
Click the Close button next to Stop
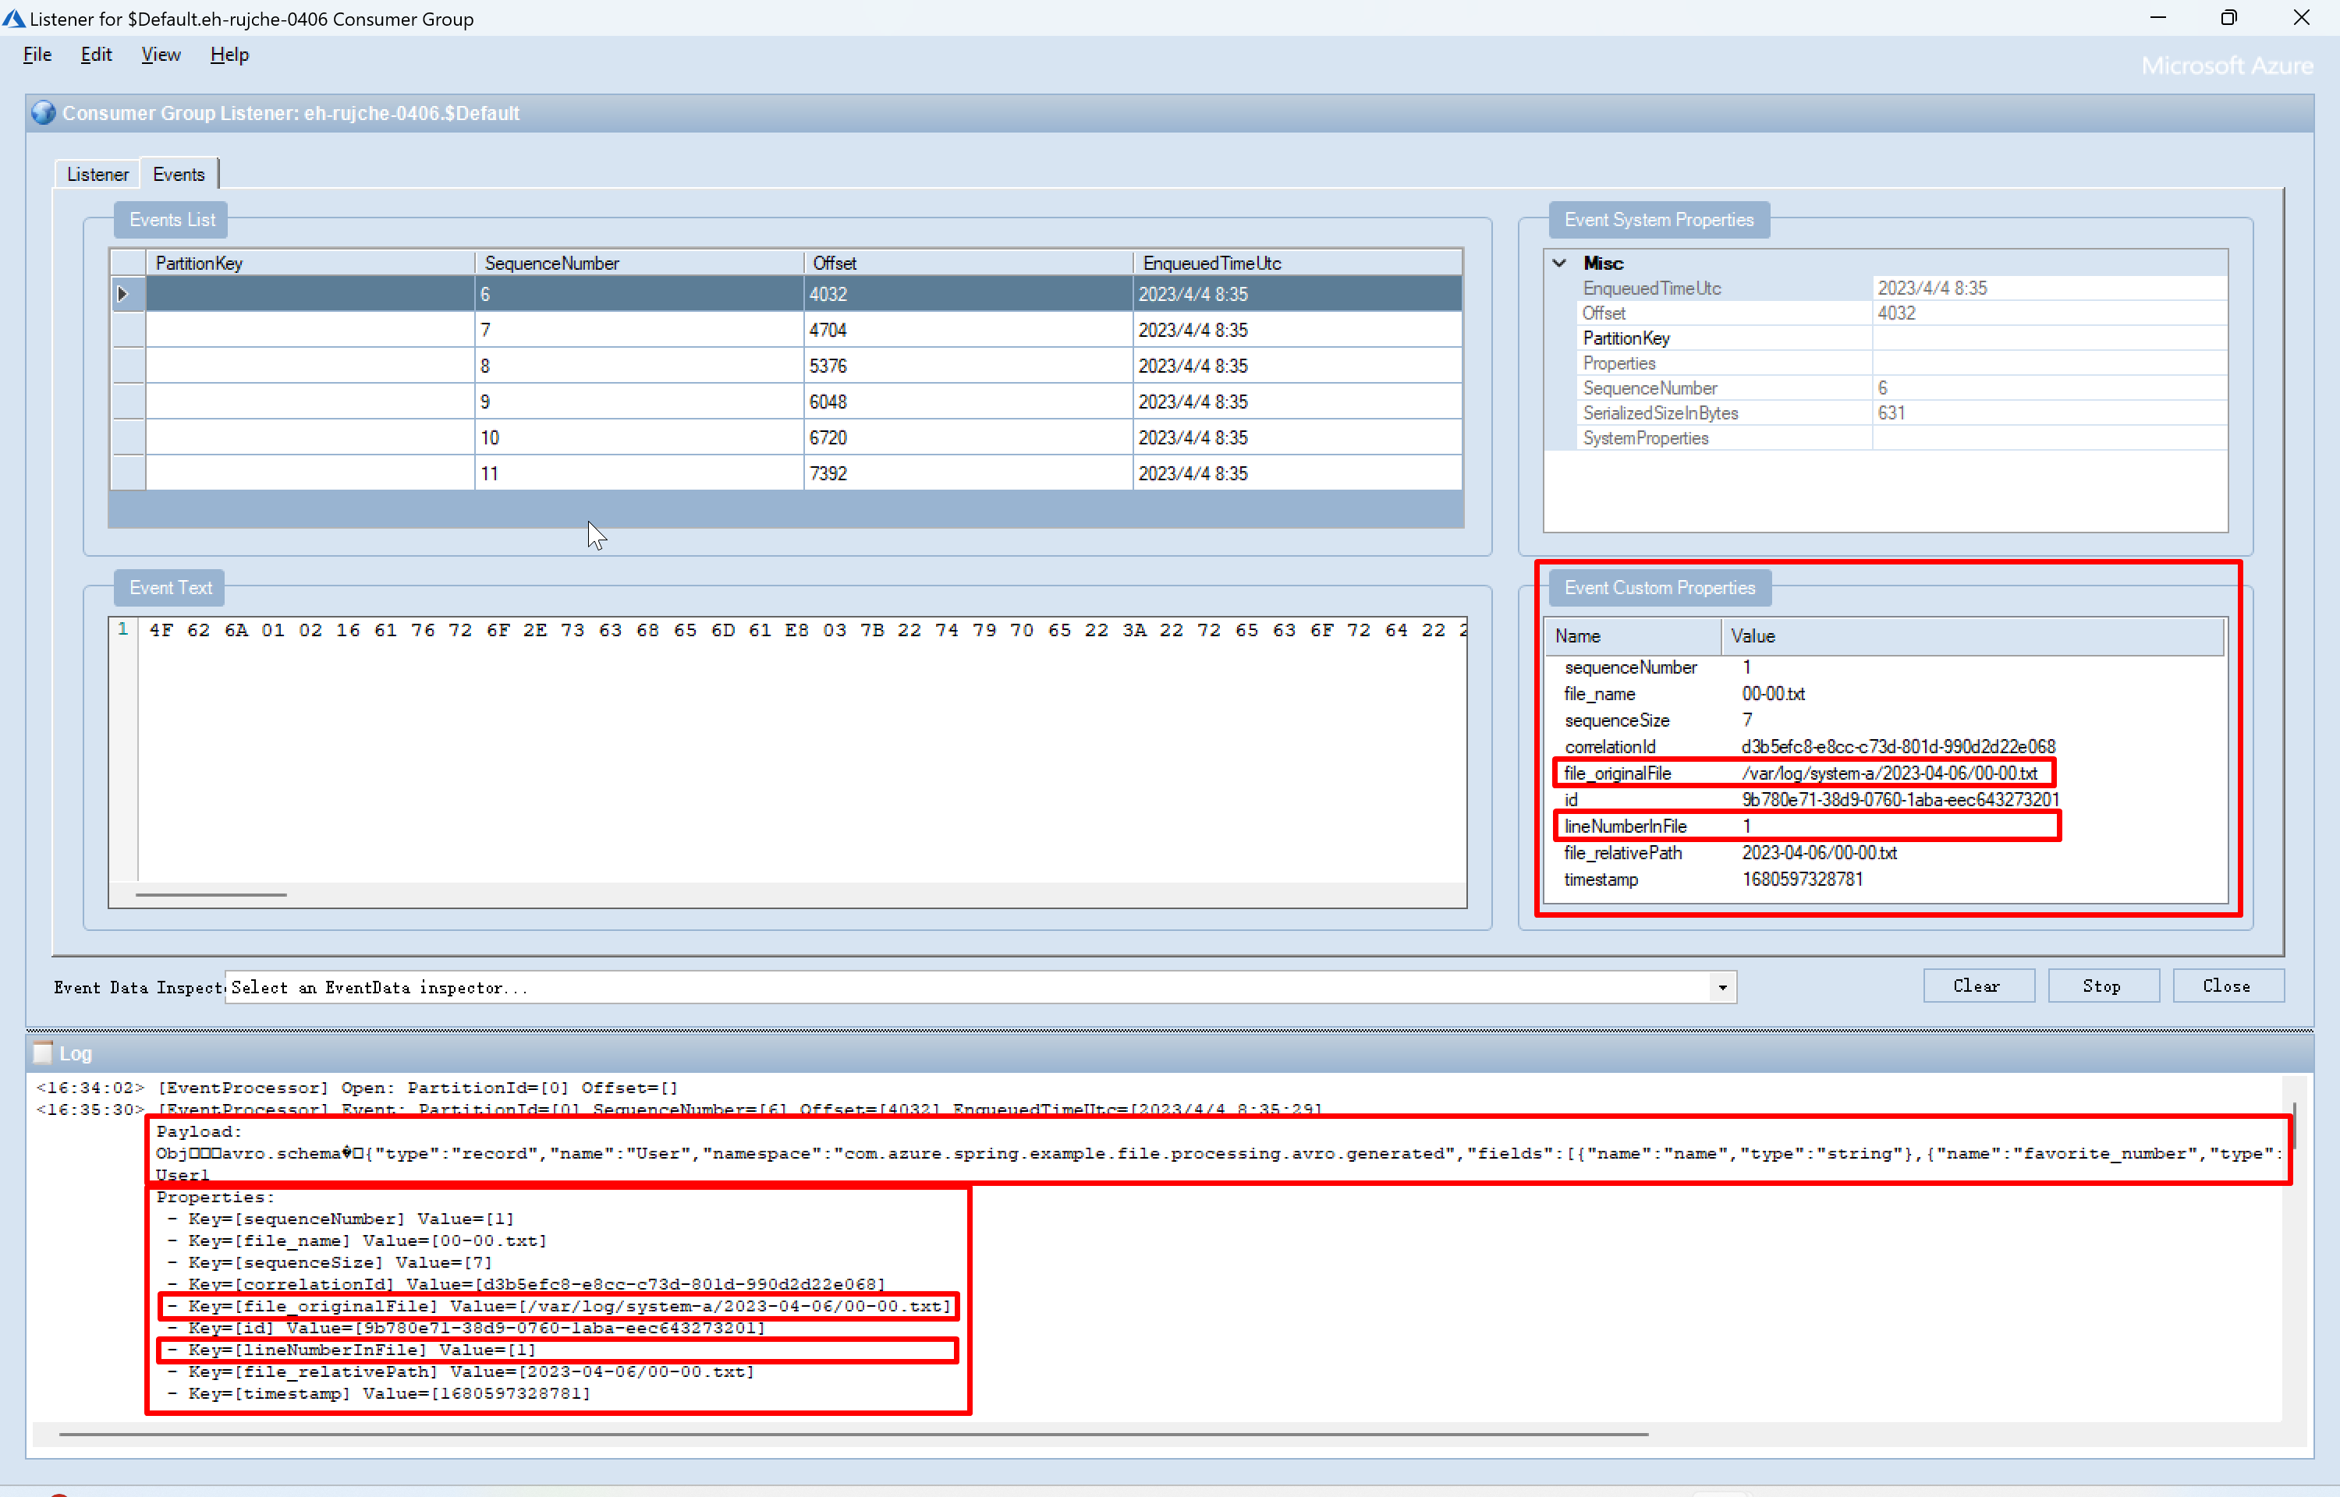click(x=2226, y=986)
